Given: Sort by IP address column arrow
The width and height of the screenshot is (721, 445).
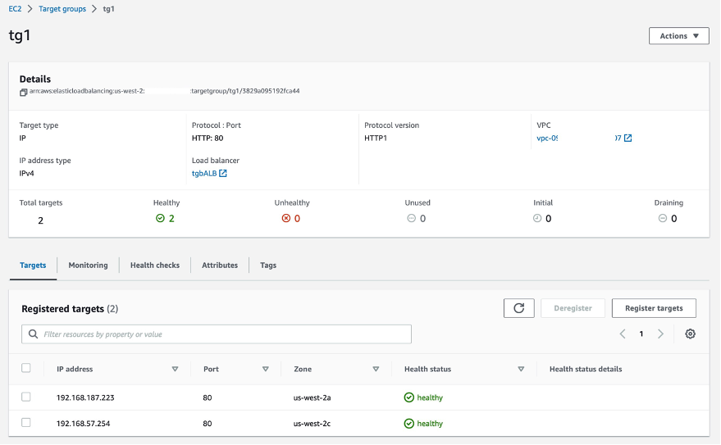Looking at the screenshot, I should pos(175,370).
